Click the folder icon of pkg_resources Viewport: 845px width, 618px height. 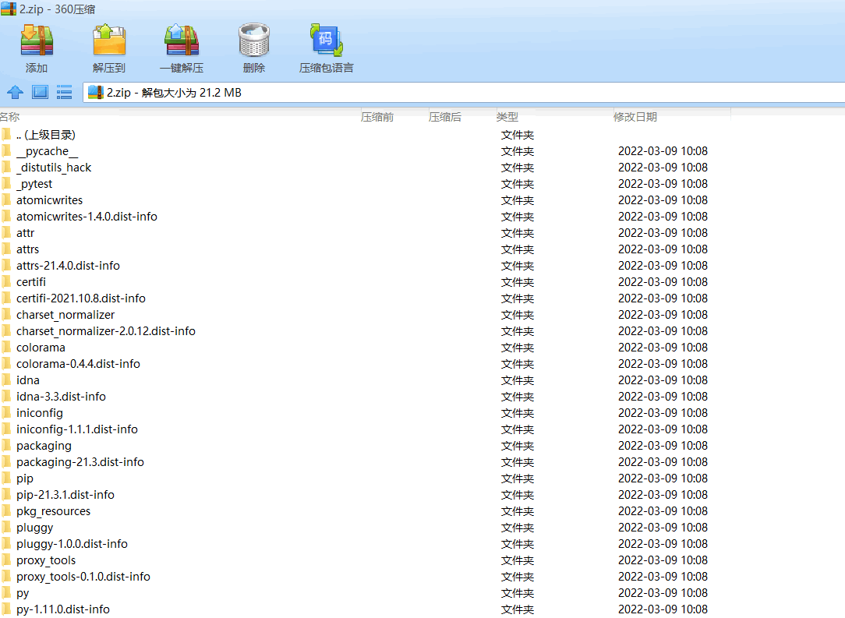click(6, 510)
